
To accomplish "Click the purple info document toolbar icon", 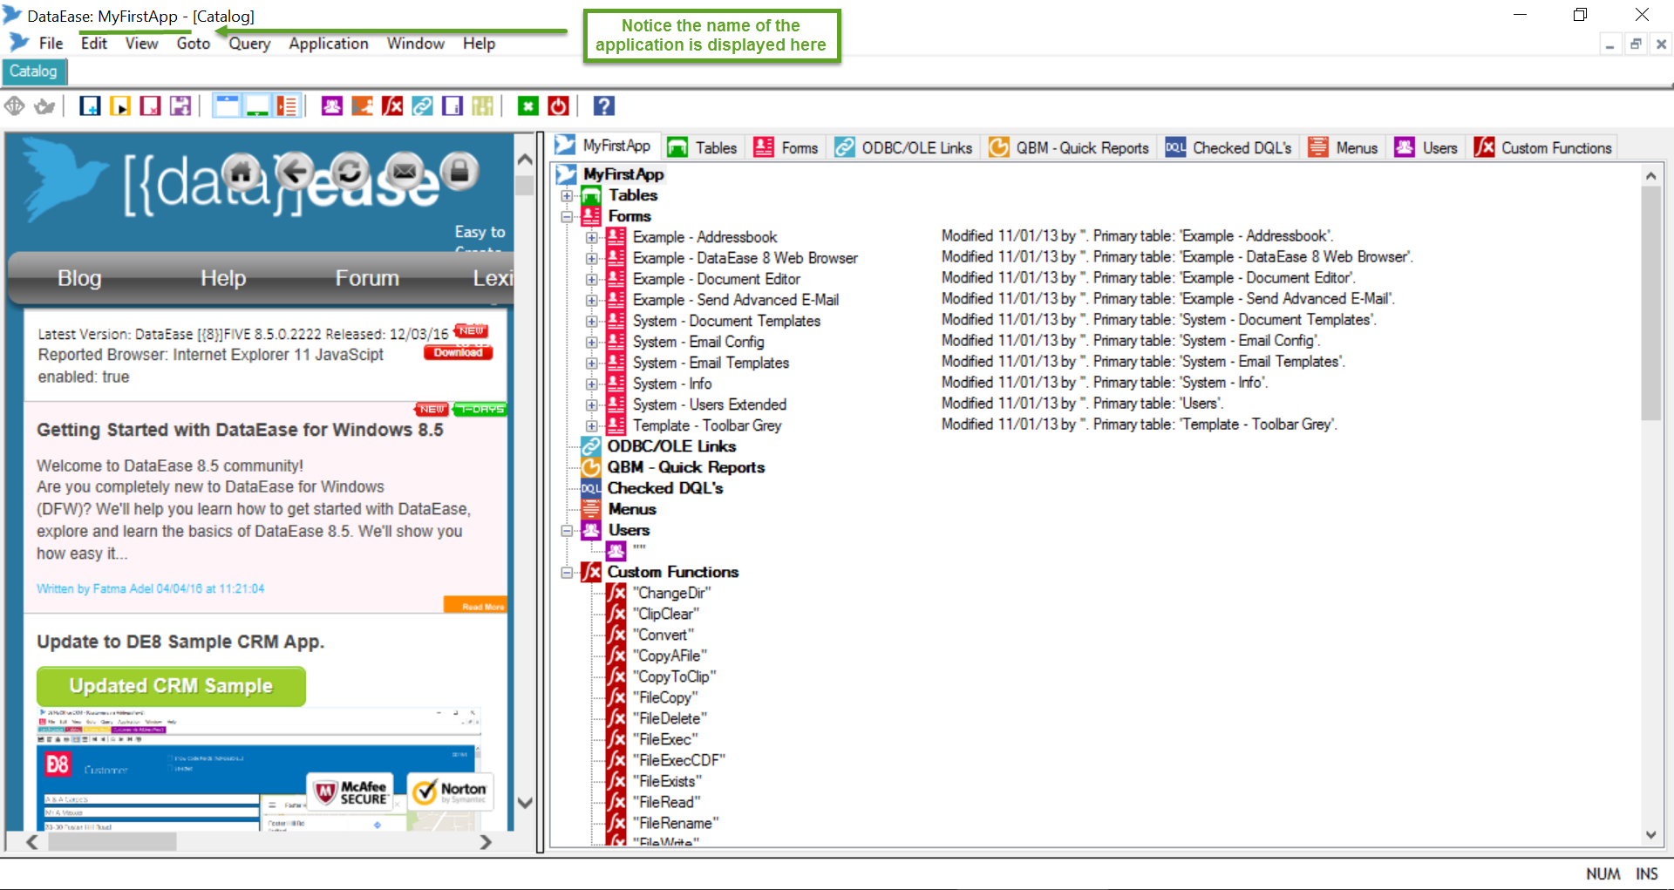I will pyautogui.click(x=453, y=106).
